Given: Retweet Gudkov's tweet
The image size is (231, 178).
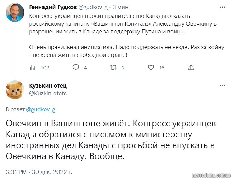Looking at the screenshot, I should [x=114, y=68].
